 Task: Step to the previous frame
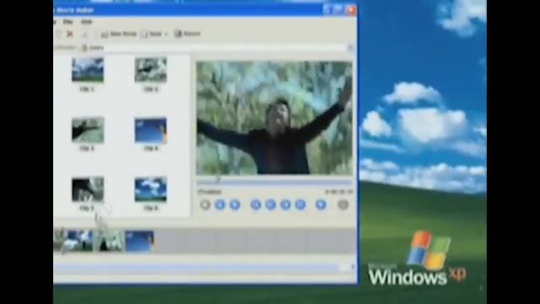click(x=270, y=204)
